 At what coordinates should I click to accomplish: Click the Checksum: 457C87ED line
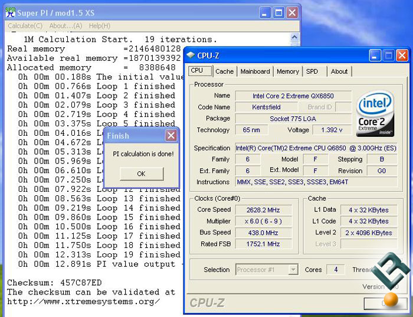pyautogui.click(x=54, y=283)
